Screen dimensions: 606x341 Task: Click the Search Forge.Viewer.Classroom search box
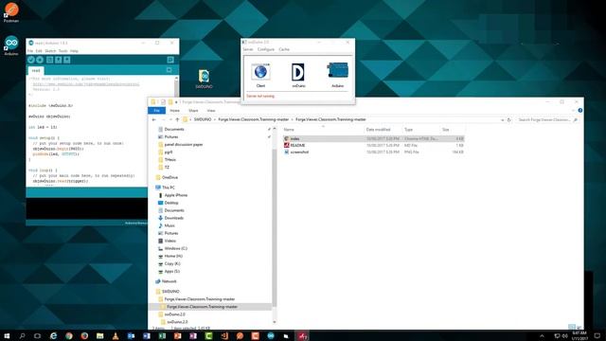(547, 120)
